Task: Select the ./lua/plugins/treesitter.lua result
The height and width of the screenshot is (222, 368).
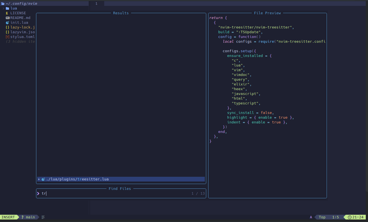Action: pyautogui.click(x=121, y=179)
